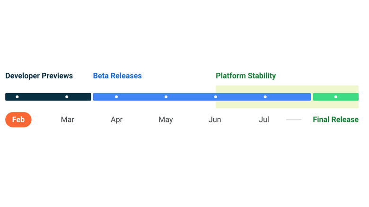Click the March dot on the navy bar
Viewport: 369px width, 207px height.
coord(67,97)
